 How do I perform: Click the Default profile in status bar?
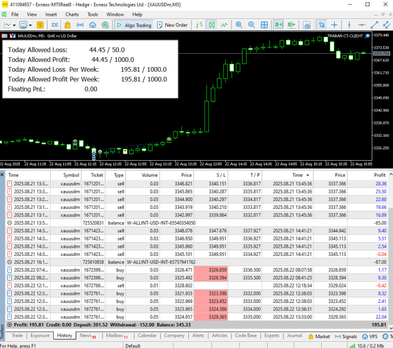click(x=133, y=346)
